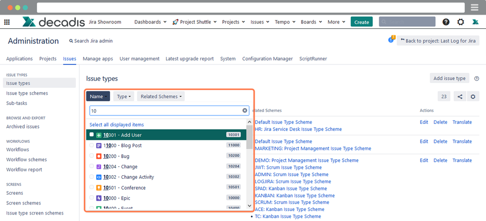This screenshot has width=486, height=221.
Task: Click the Add issue type button
Action: click(x=449, y=78)
